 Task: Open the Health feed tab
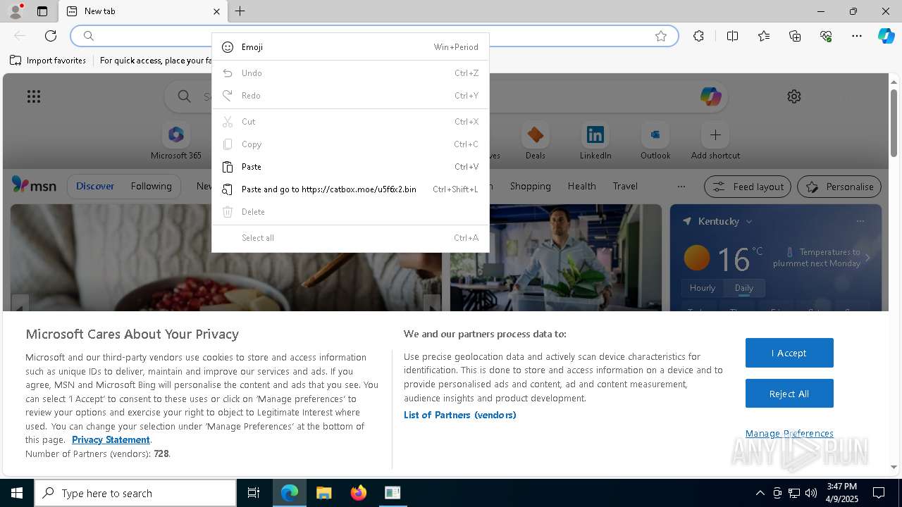581,187
